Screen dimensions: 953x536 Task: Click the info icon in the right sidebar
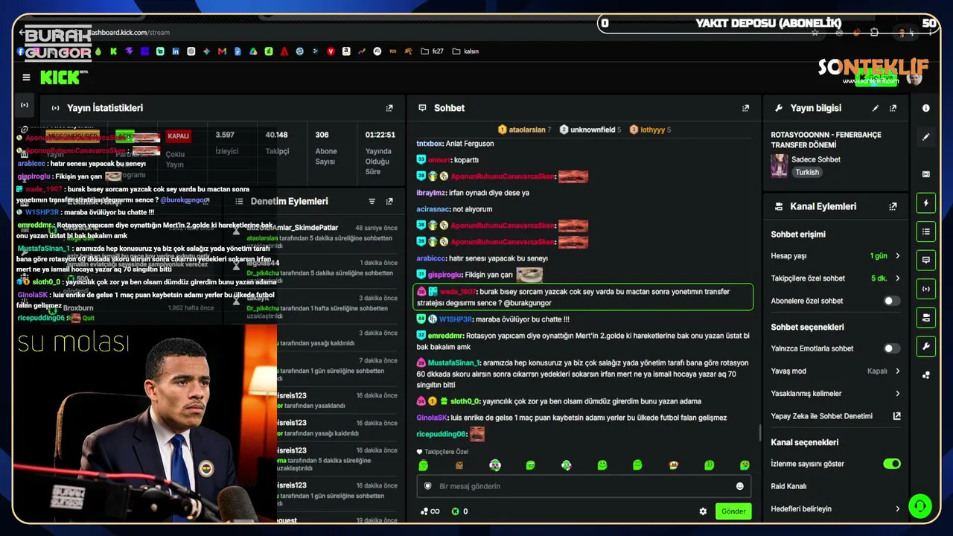pyautogui.click(x=926, y=108)
